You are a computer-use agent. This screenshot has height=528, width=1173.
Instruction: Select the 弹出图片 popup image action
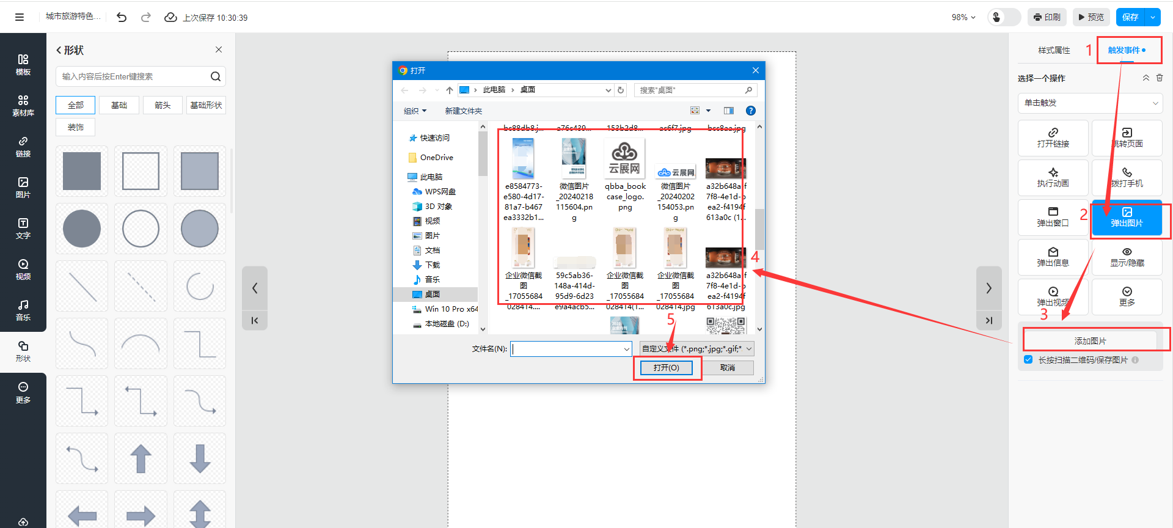point(1127,218)
